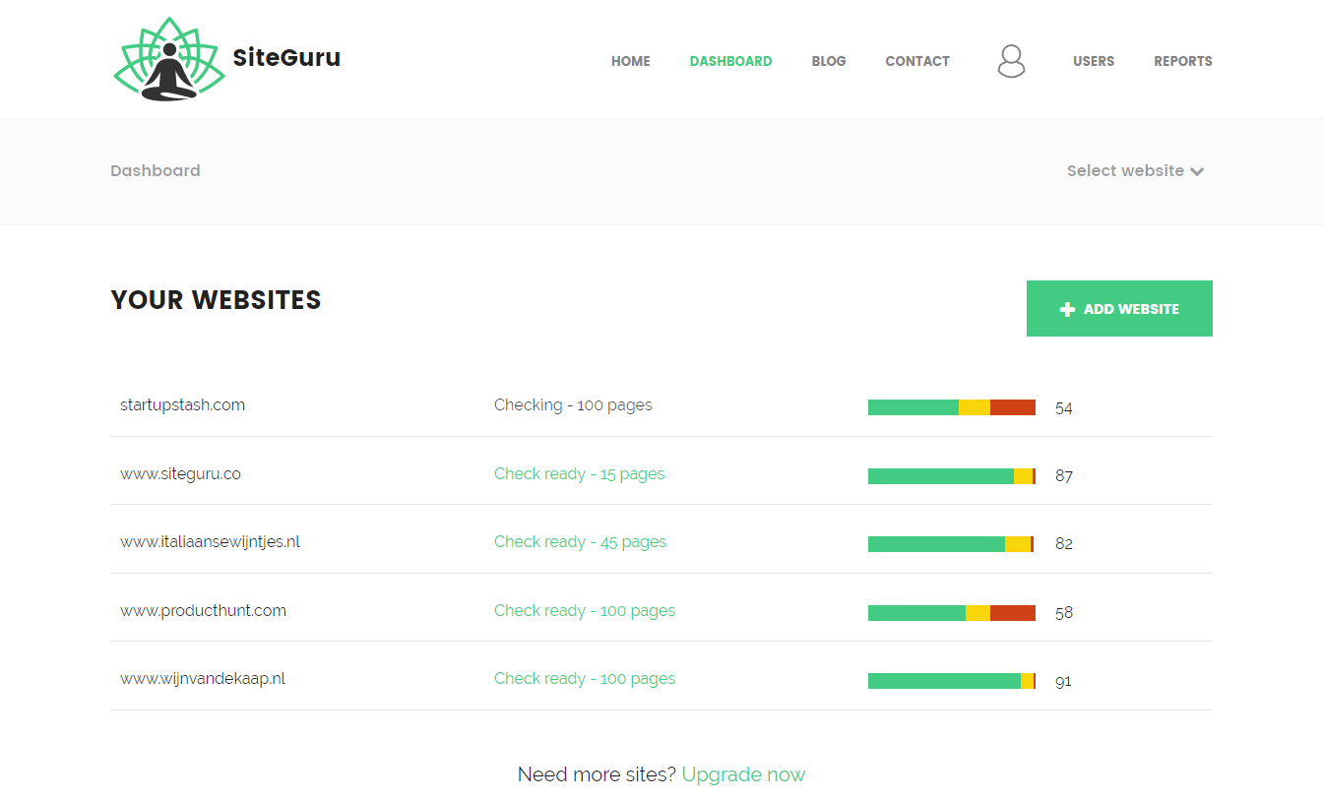Click the score value 82
This screenshot has width=1323, height=802.
(x=1063, y=544)
